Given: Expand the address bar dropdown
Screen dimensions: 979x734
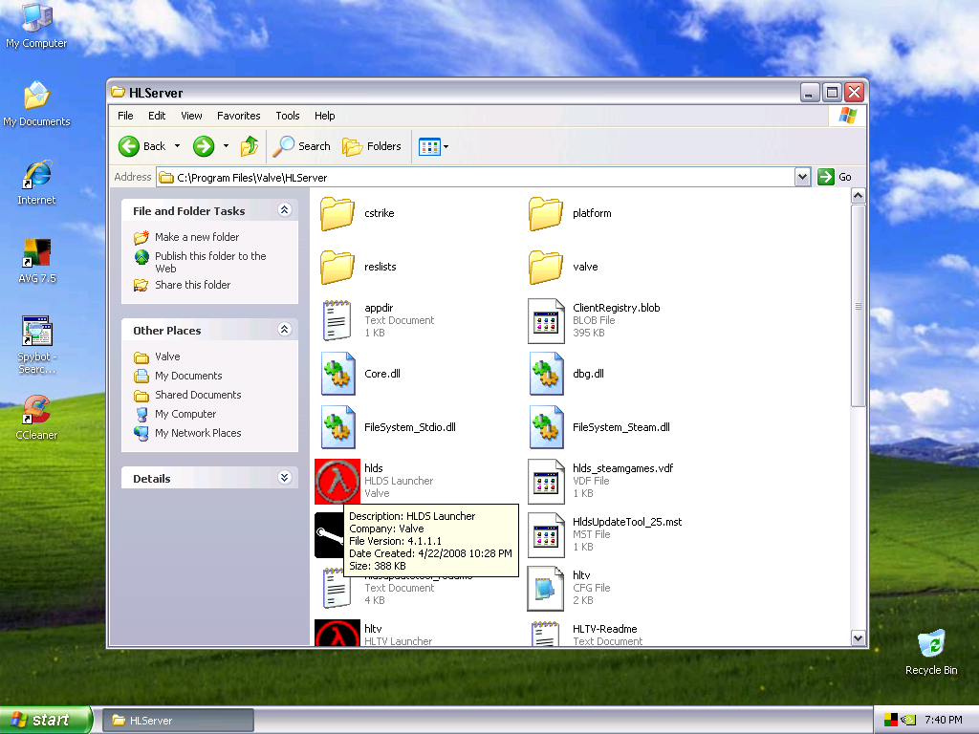Looking at the screenshot, I should coord(802,177).
